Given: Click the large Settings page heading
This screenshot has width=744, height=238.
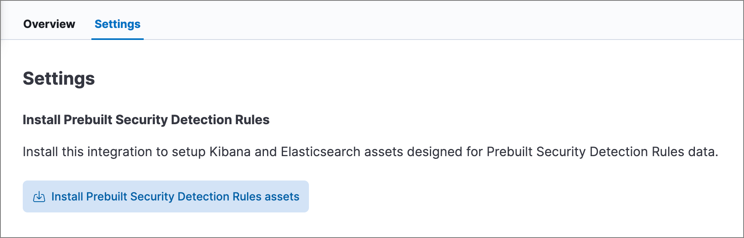Looking at the screenshot, I should (x=59, y=78).
